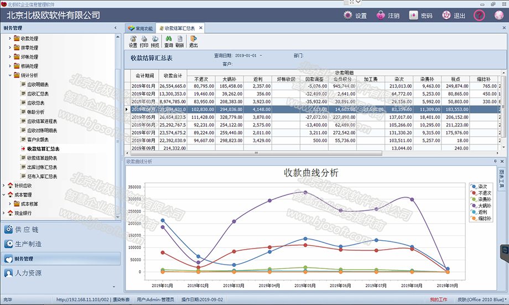The image size is (509, 305).
Task: Click the sidebar tree scroll-down arrow
Action: click(x=117, y=217)
